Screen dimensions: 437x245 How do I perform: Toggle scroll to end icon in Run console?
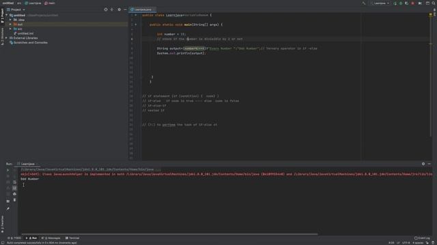click(14, 188)
